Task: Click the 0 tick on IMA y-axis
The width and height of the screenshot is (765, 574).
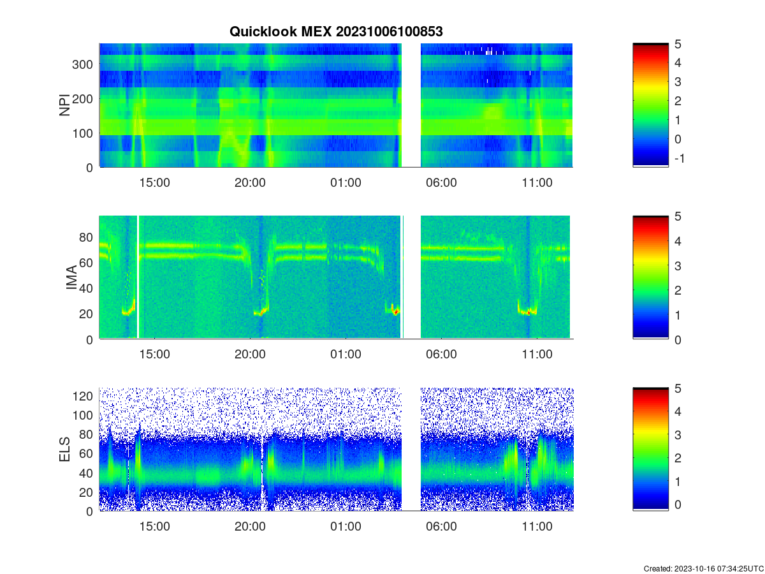Action: [91, 339]
